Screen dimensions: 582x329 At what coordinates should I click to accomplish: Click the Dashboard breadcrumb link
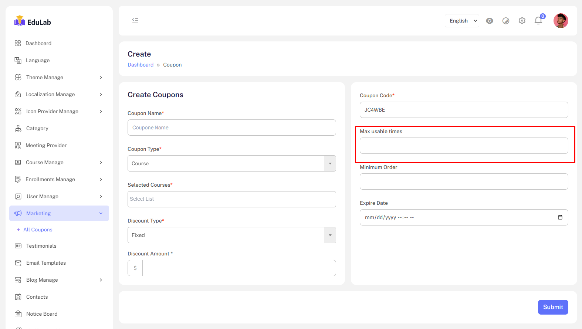(141, 65)
